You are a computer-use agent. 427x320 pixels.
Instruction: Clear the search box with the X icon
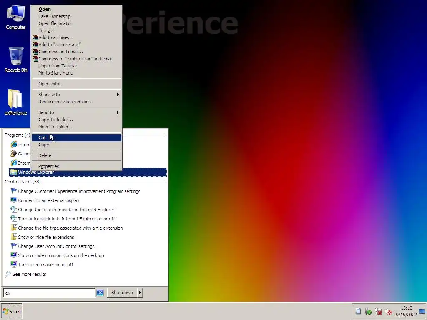[100, 293]
